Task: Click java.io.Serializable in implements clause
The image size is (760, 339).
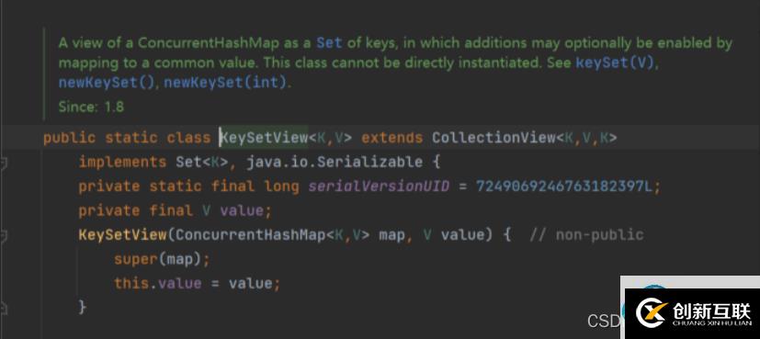Action: [334, 162]
